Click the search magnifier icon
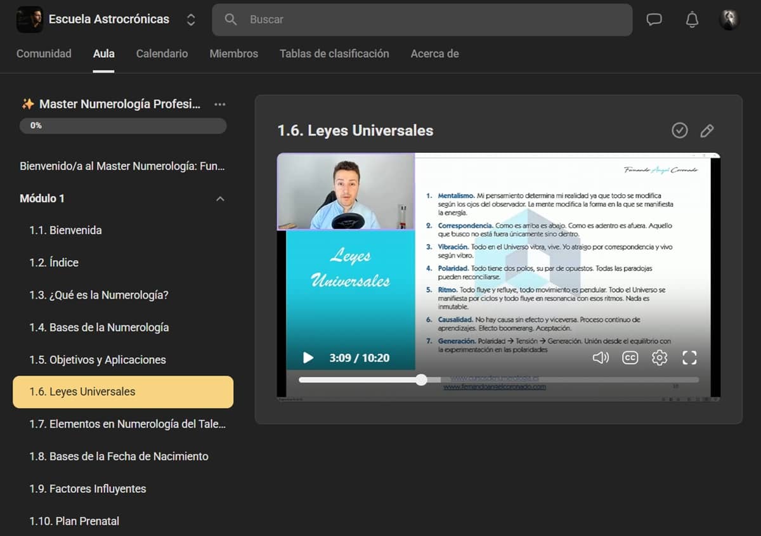This screenshot has height=536, width=761. [231, 20]
